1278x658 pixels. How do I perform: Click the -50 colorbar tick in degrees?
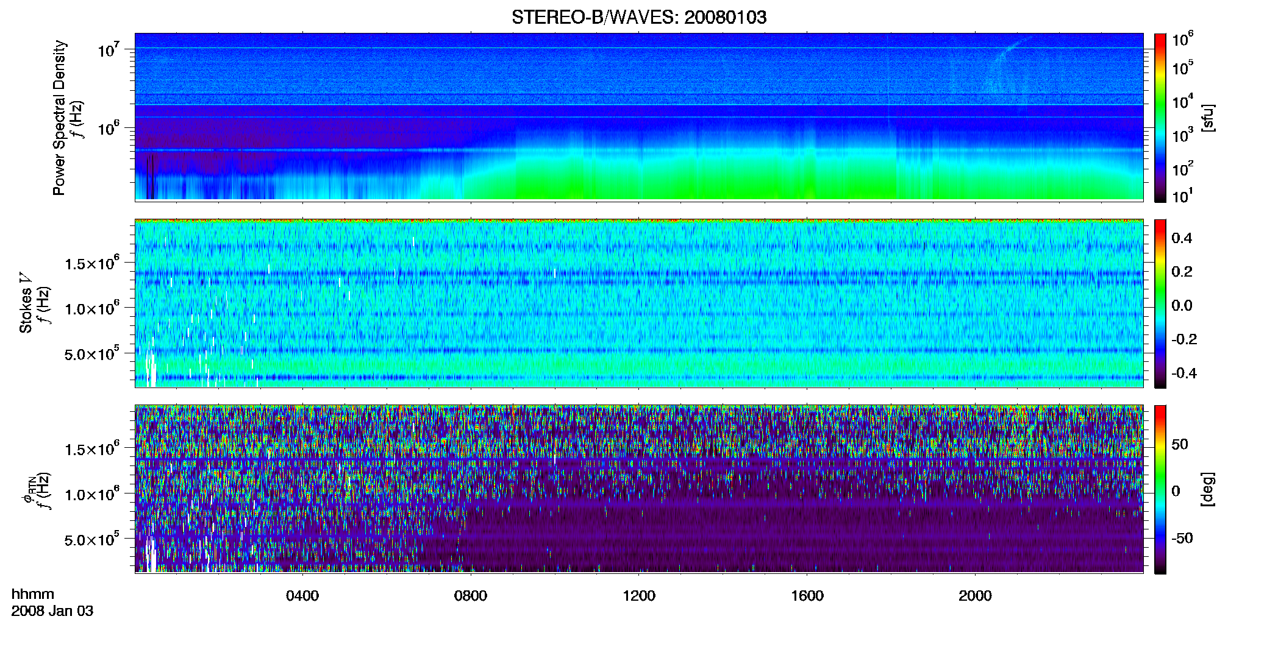coord(1182,539)
